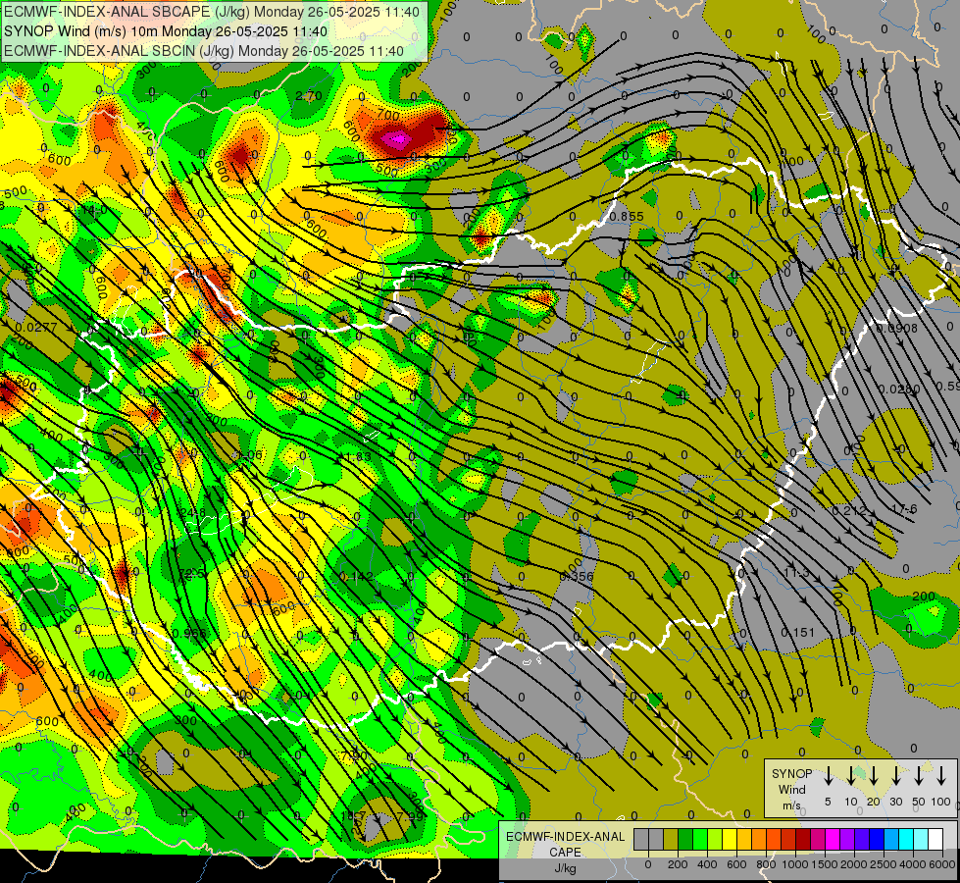Viewport: 960px width, 883px height.
Task: Pick the yellow swatch in the CAPE legend
Action: (730, 839)
